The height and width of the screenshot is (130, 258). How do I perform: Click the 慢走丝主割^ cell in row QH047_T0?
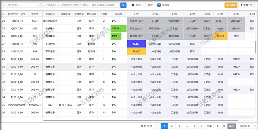click(x=136, y=28)
